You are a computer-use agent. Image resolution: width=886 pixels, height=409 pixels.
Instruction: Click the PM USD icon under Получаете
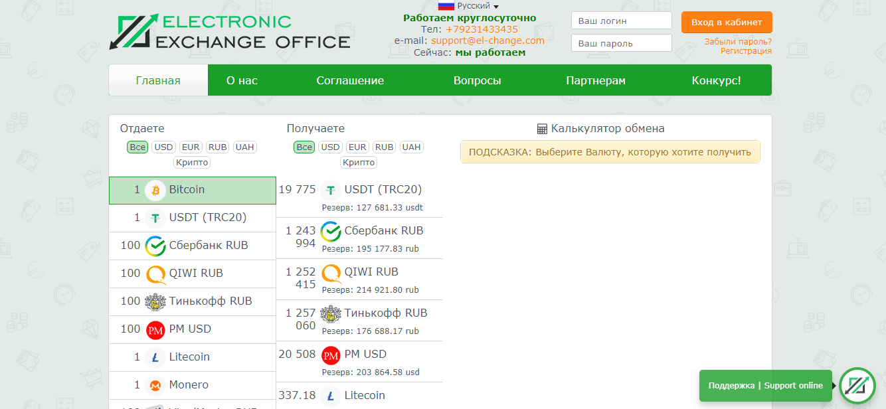(330, 354)
